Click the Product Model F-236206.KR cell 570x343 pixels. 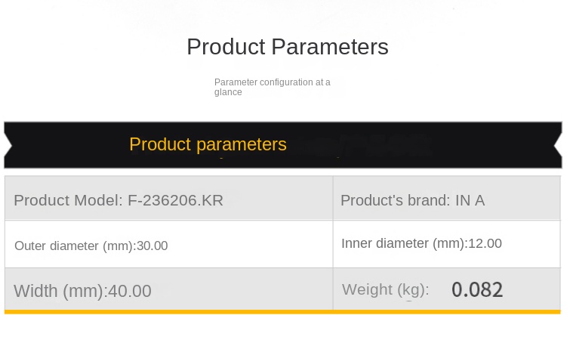pyautogui.click(x=168, y=198)
